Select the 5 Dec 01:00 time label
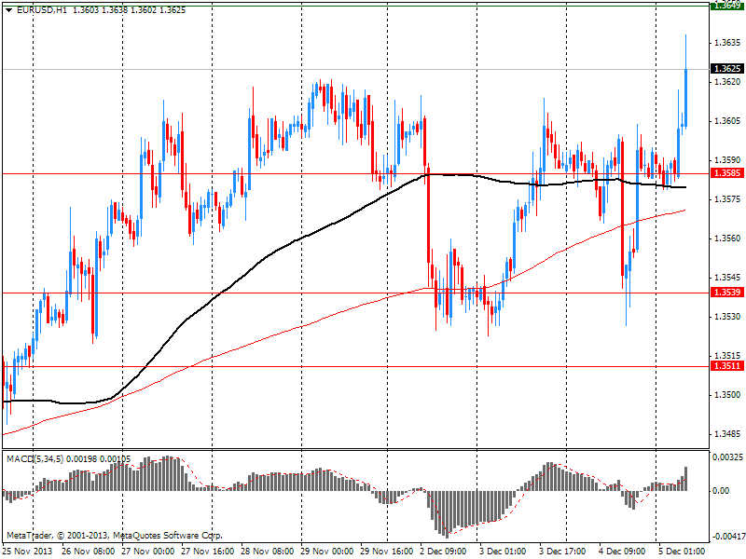Viewport: 746px width, 559px height. pos(682,551)
